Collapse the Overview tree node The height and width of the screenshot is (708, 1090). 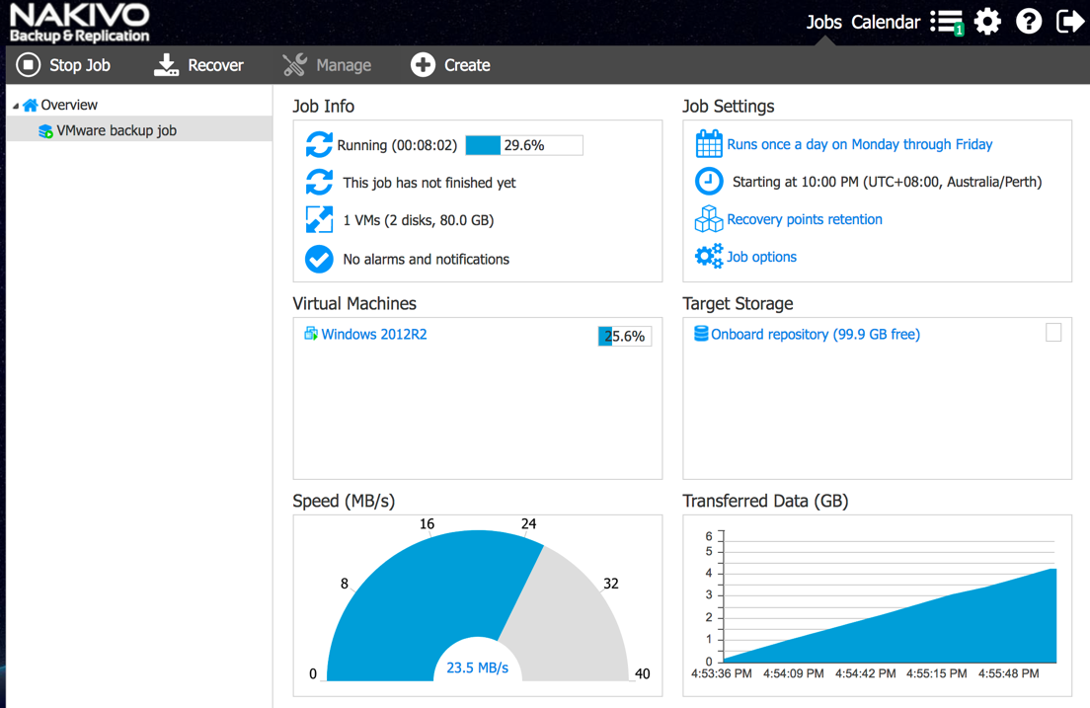pyautogui.click(x=15, y=106)
